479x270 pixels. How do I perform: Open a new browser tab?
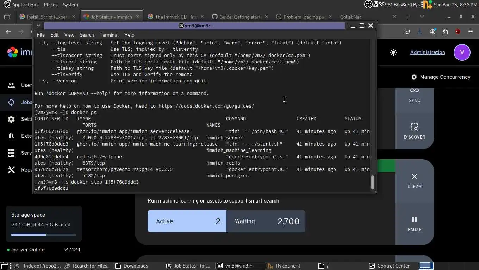point(408,17)
